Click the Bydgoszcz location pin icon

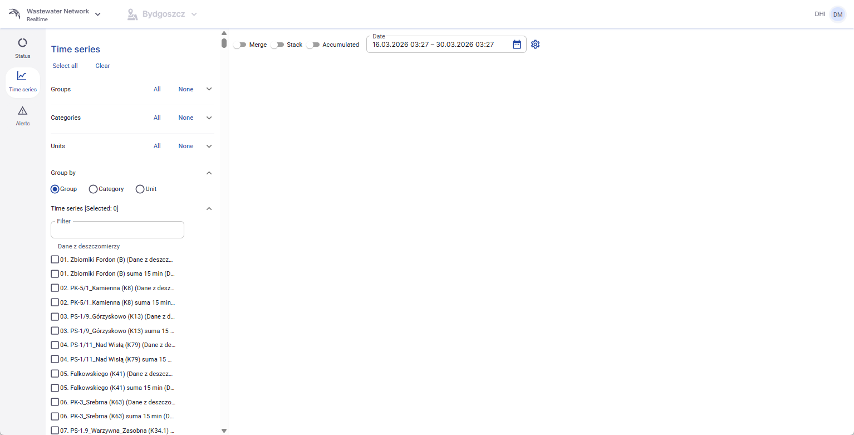click(132, 14)
